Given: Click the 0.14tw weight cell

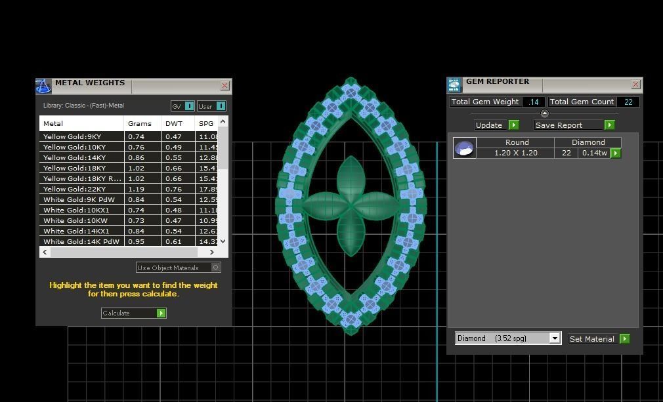Looking at the screenshot, I should [x=595, y=153].
